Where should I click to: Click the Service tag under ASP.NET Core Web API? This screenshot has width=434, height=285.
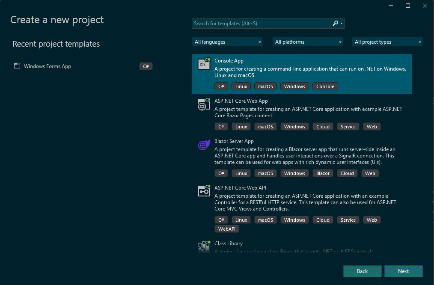[348, 220]
